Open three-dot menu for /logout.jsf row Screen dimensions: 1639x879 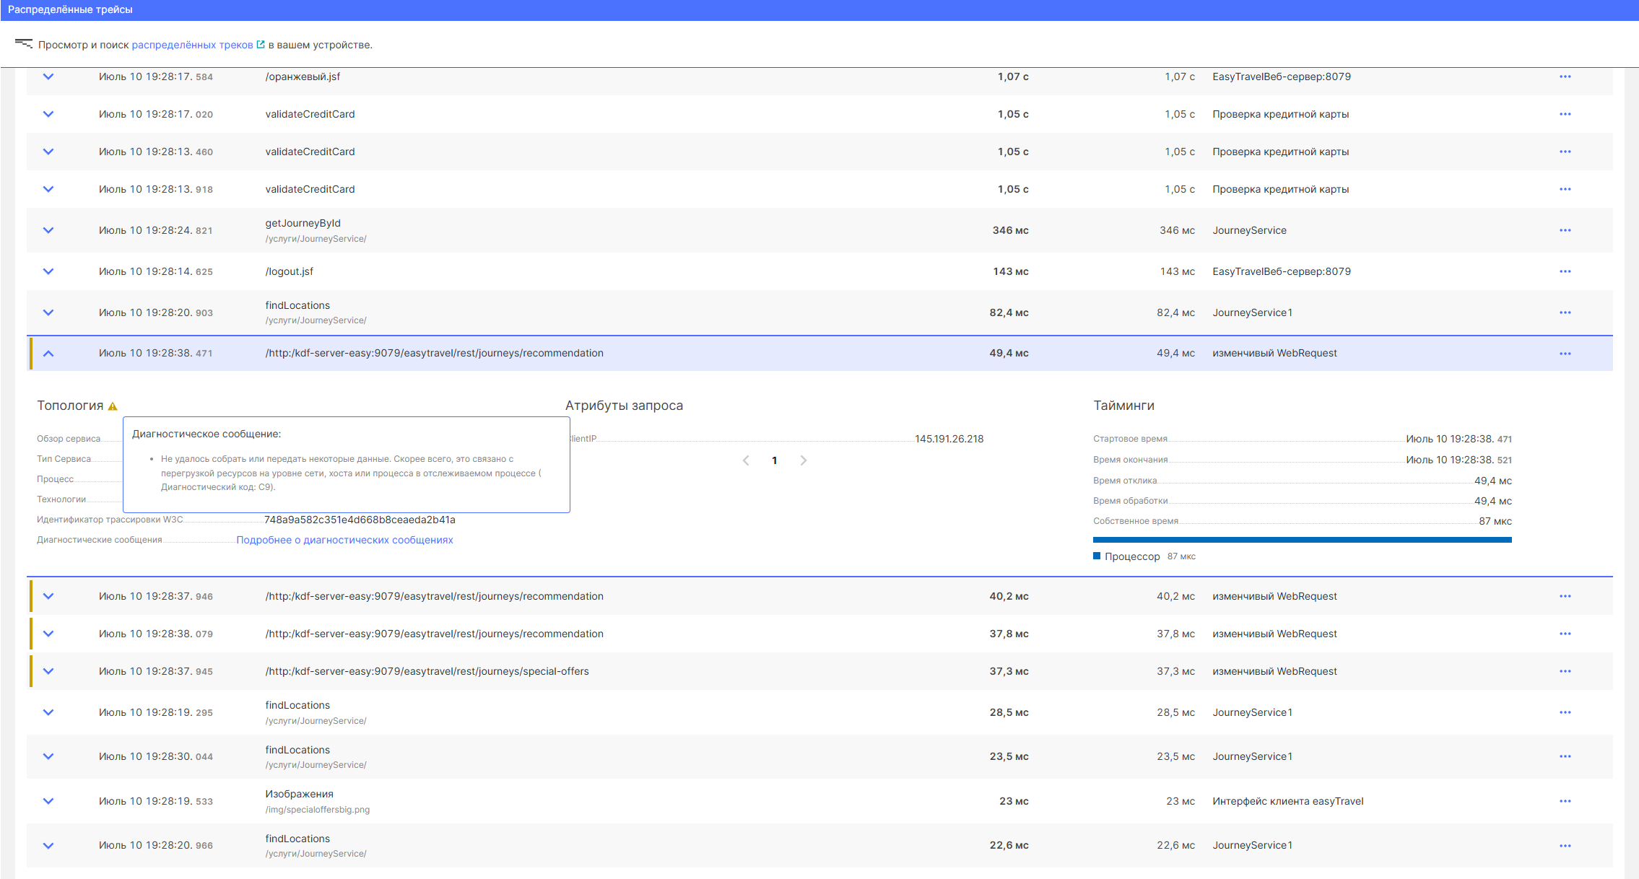click(1565, 271)
